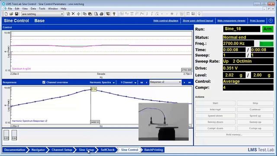This screenshot has width=277, height=156.
Task: Click the copy icon in toolbar
Action: pyautogui.click(x=85, y=14)
